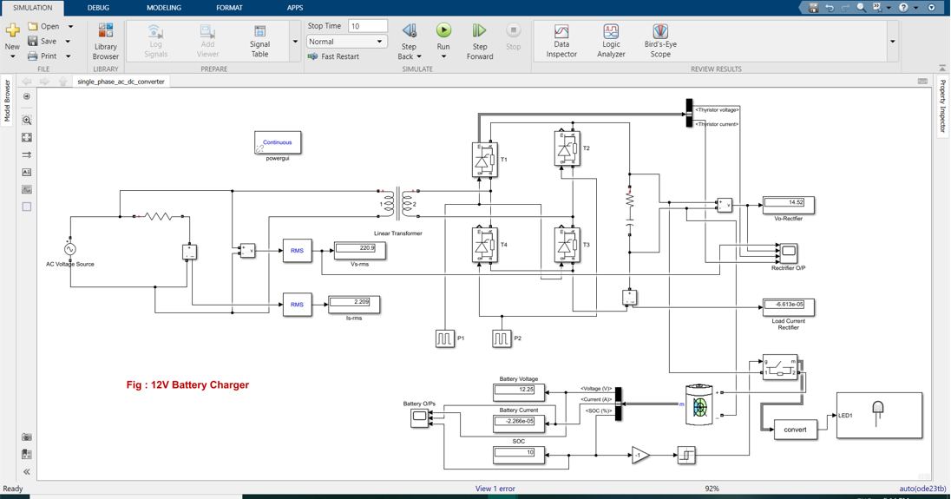Click the Stop Time input field
Image resolution: width=951 pixels, height=499 pixels.
pos(368,26)
